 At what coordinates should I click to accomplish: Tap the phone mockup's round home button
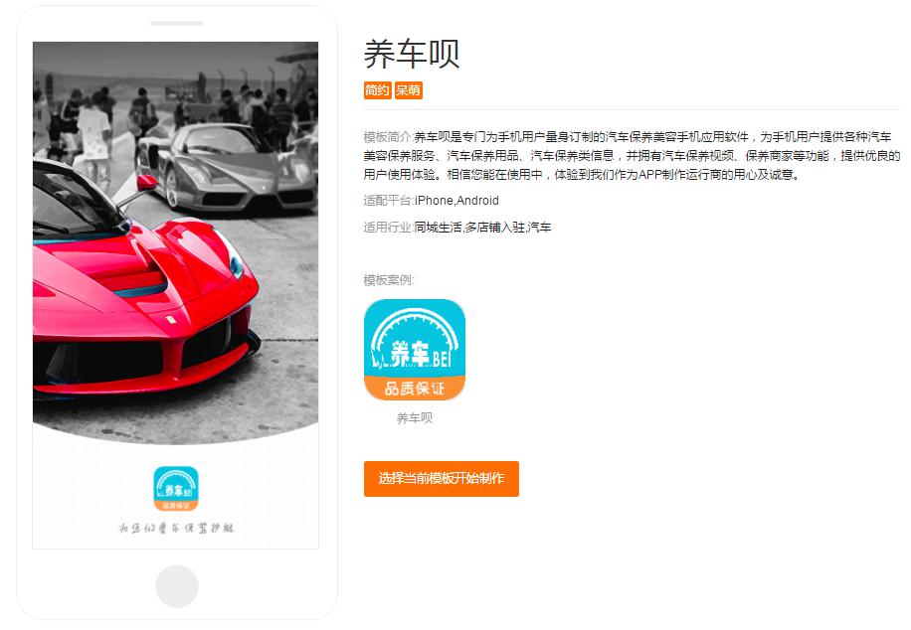(177, 586)
